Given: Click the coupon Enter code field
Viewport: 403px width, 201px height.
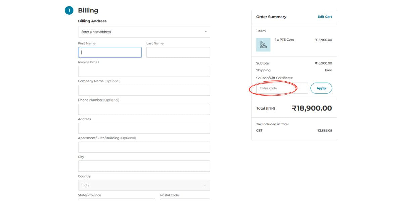Looking at the screenshot, I should tap(282, 88).
